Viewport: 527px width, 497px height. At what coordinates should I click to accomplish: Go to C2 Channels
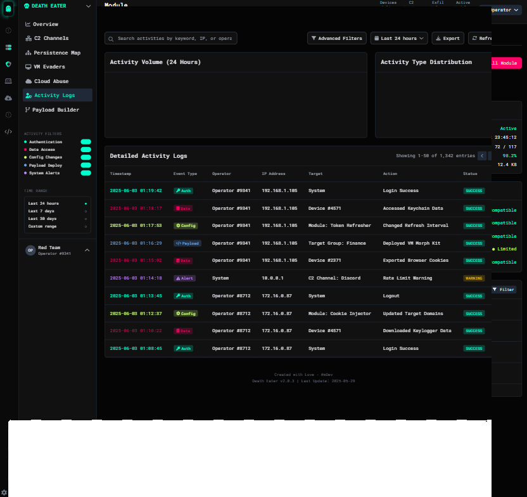pyautogui.click(x=58, y=38)
